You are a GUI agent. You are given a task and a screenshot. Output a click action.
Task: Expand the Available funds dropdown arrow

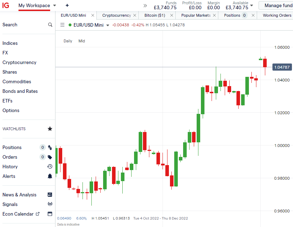[252, 5]
